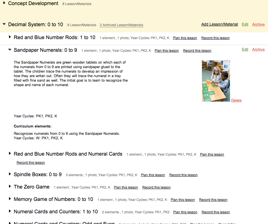Record the Memory Game of Numbers lesson

(x=213, y=200)
